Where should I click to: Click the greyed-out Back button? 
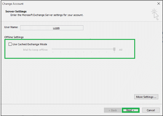(x=113, y=110)
